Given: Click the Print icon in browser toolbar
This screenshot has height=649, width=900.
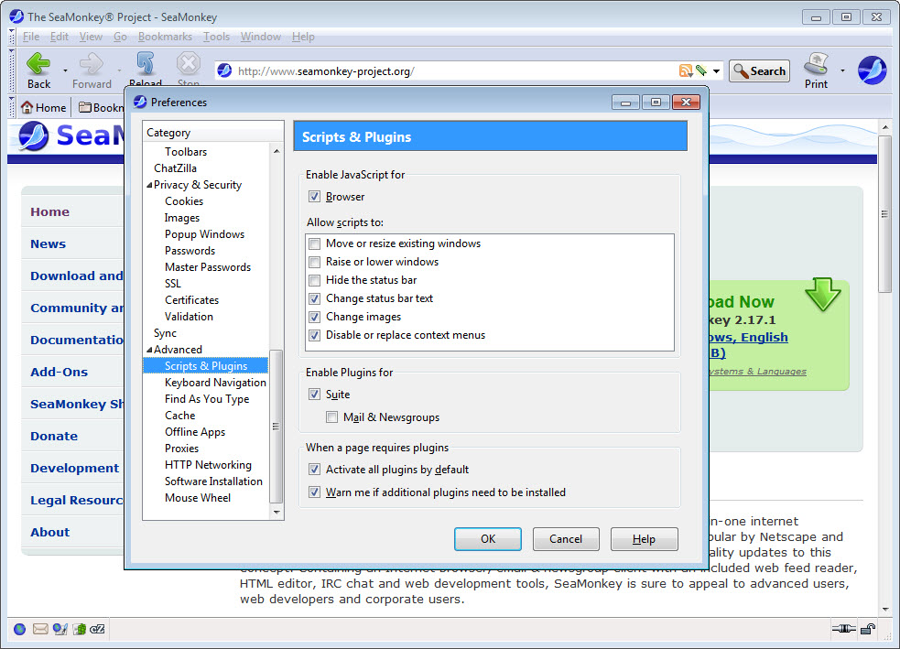Looking at the screenshot, I should [816, 63].
